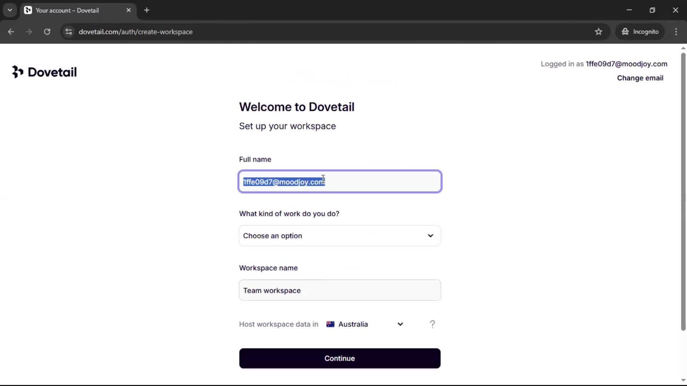
Task: Click the help question mark icon
Action: (432, 324)
